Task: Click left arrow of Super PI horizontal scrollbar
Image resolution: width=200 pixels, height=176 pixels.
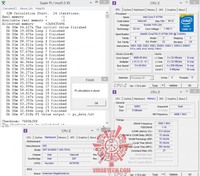Action: coord(3,126)
